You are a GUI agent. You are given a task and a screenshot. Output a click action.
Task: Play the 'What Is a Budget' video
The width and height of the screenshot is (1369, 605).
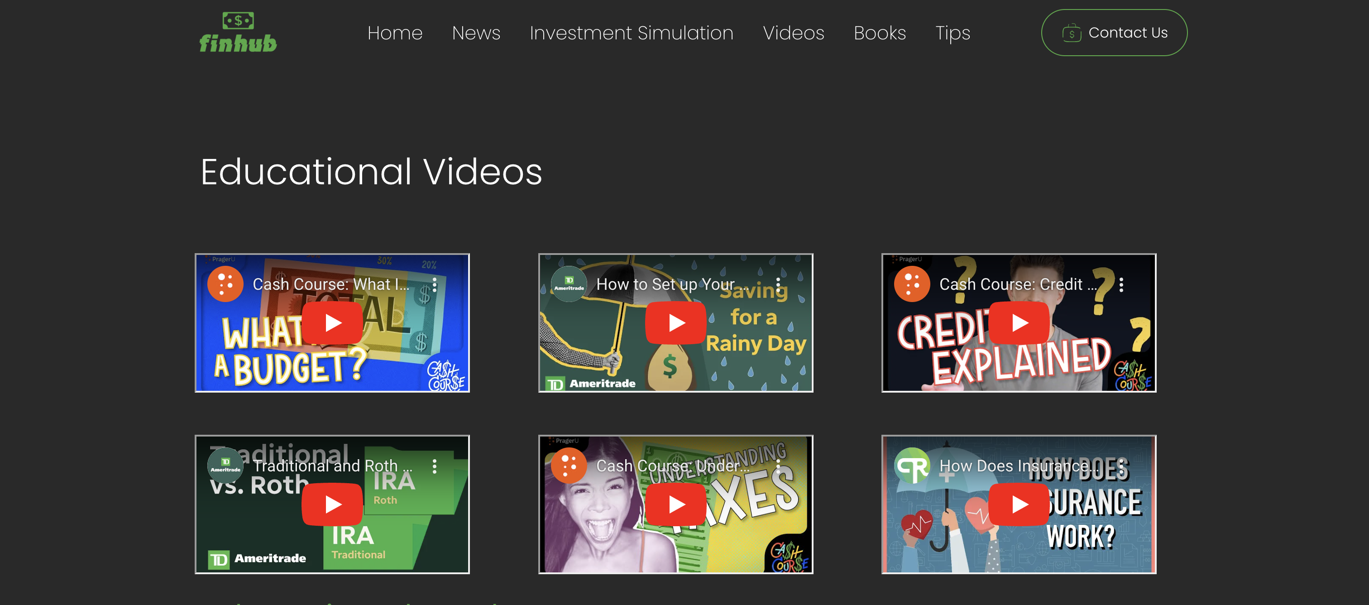tap(332, 323)
